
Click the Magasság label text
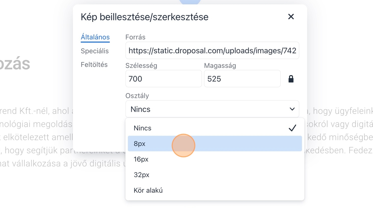pos(220,65)
